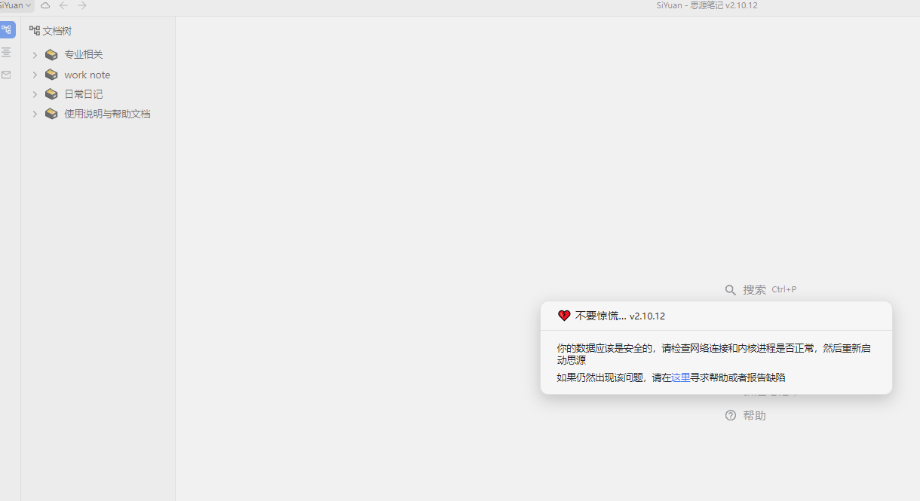Click the 专业相关 notebook box icon
Screen dimensions: 920x501
coord(51,55)
